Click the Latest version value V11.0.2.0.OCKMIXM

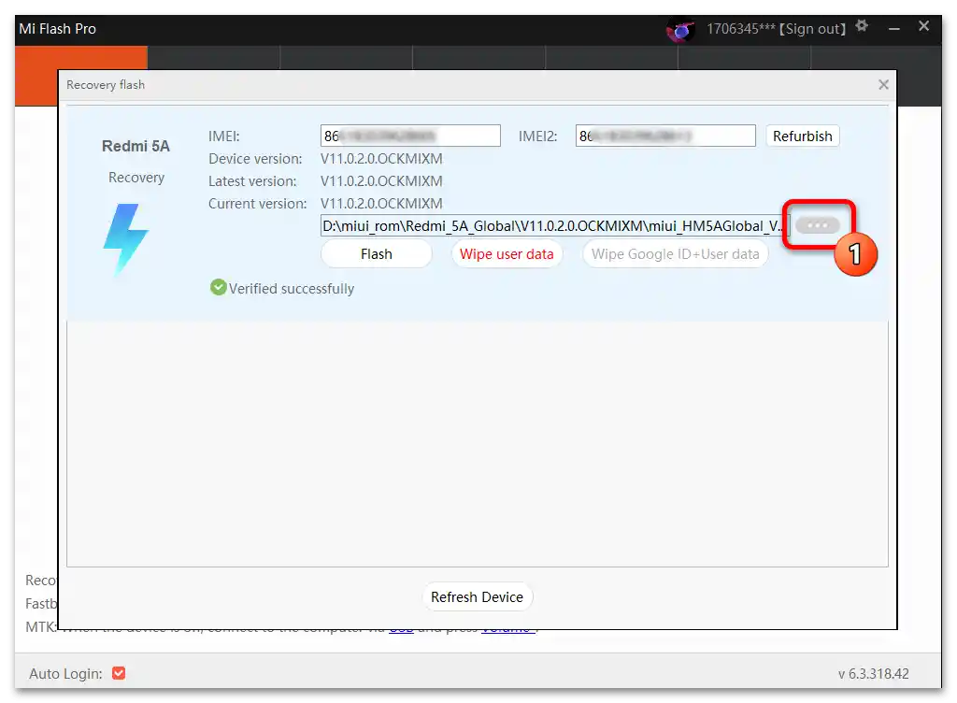pos(381,181)
